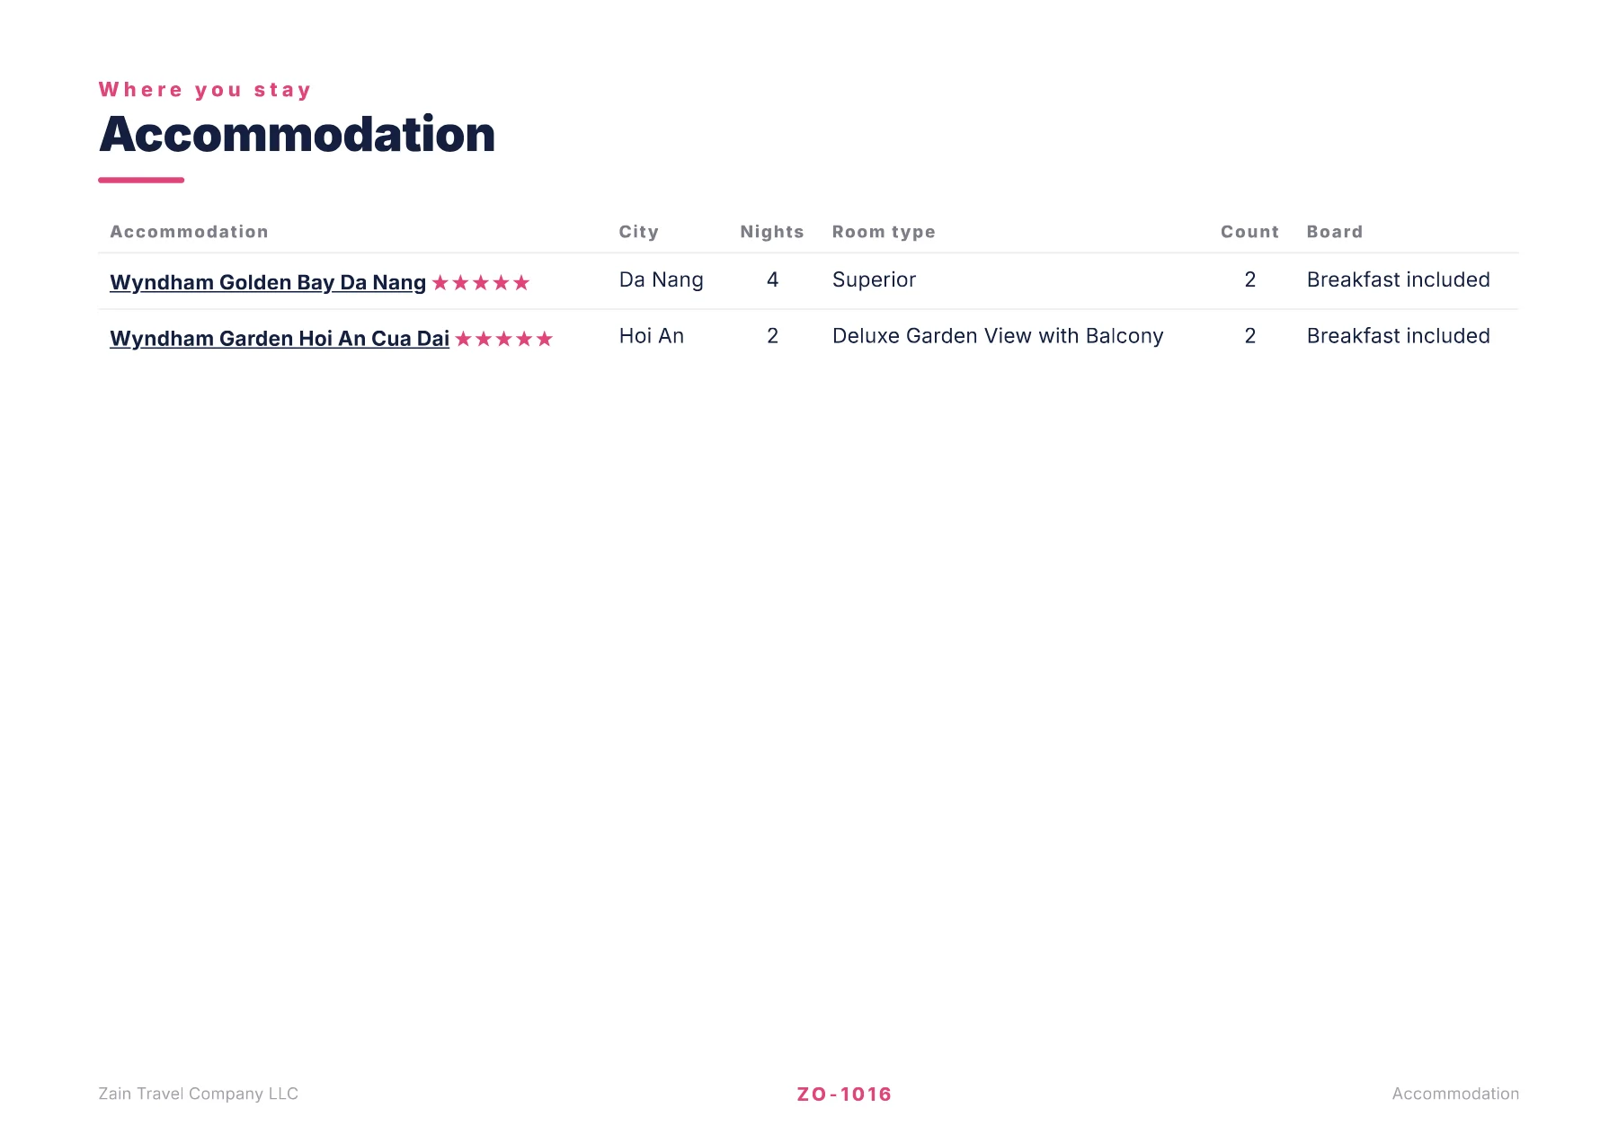Screen dimensions: 1618x1143
Task: Click the star rating of Wyndham Golden Bay
Action: pos(481,283)
